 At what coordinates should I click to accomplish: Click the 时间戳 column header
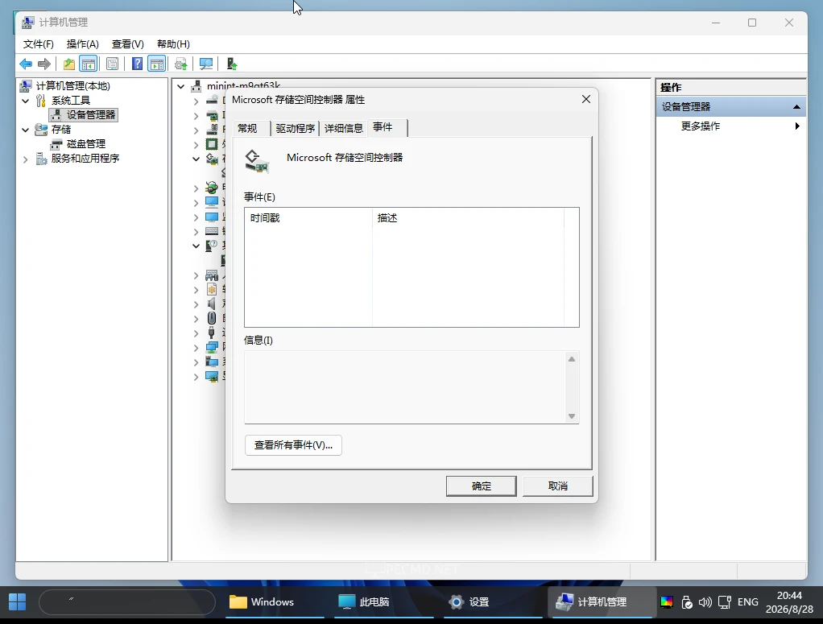(x=308, y=218)
